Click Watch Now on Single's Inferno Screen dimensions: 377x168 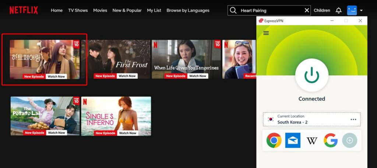tap(127, 133)
